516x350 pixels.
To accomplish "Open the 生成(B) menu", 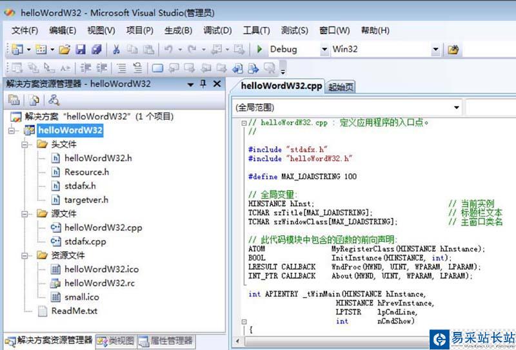I will [x=178, y=30].
